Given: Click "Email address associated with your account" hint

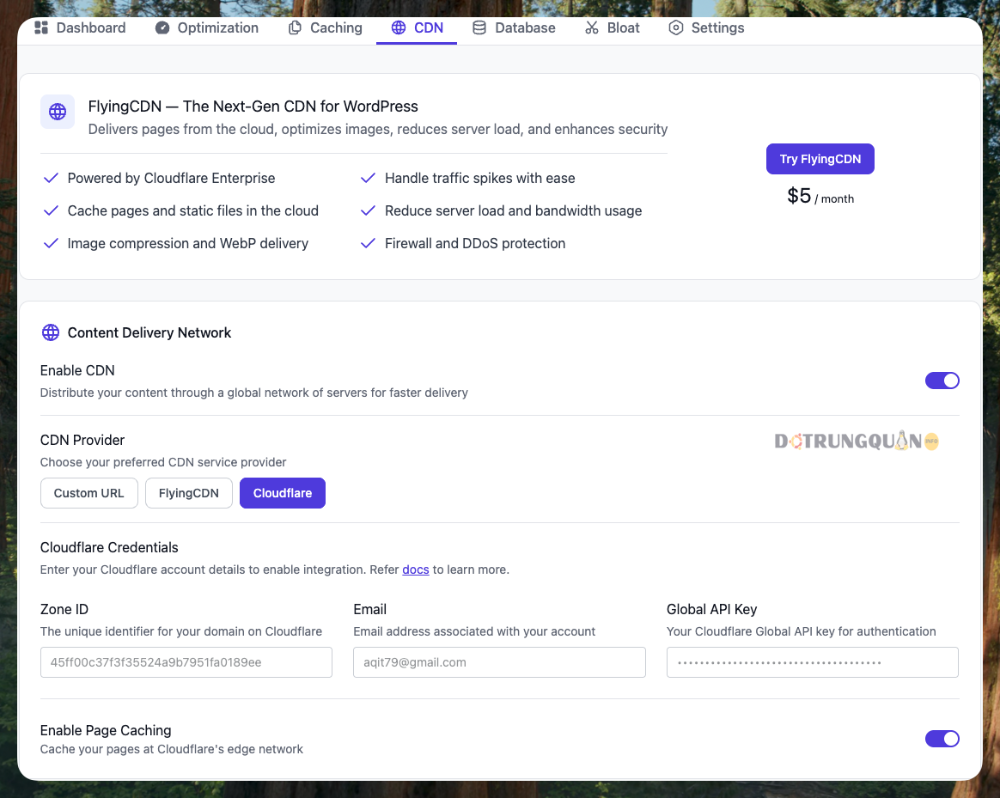Looking at the screenshot, I should click(474, 631).
